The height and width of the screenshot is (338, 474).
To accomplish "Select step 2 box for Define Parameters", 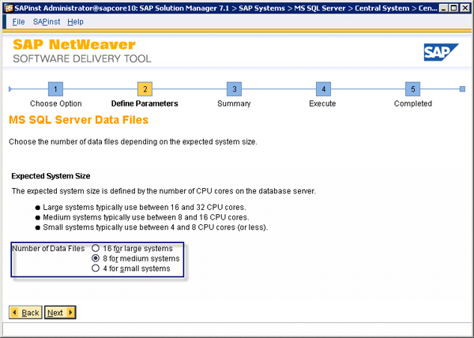I will pos(145,89).
